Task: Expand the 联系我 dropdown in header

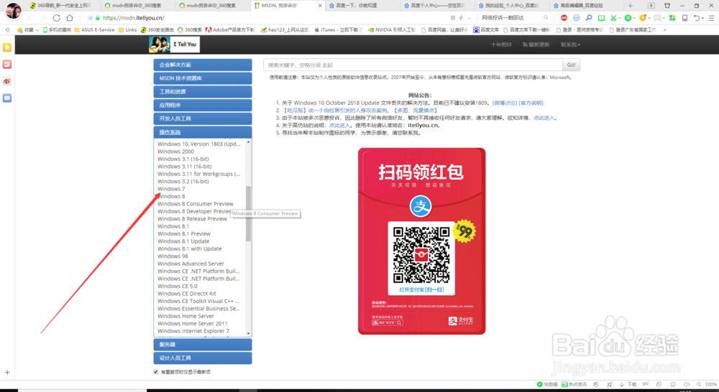Action: (570, 45)
